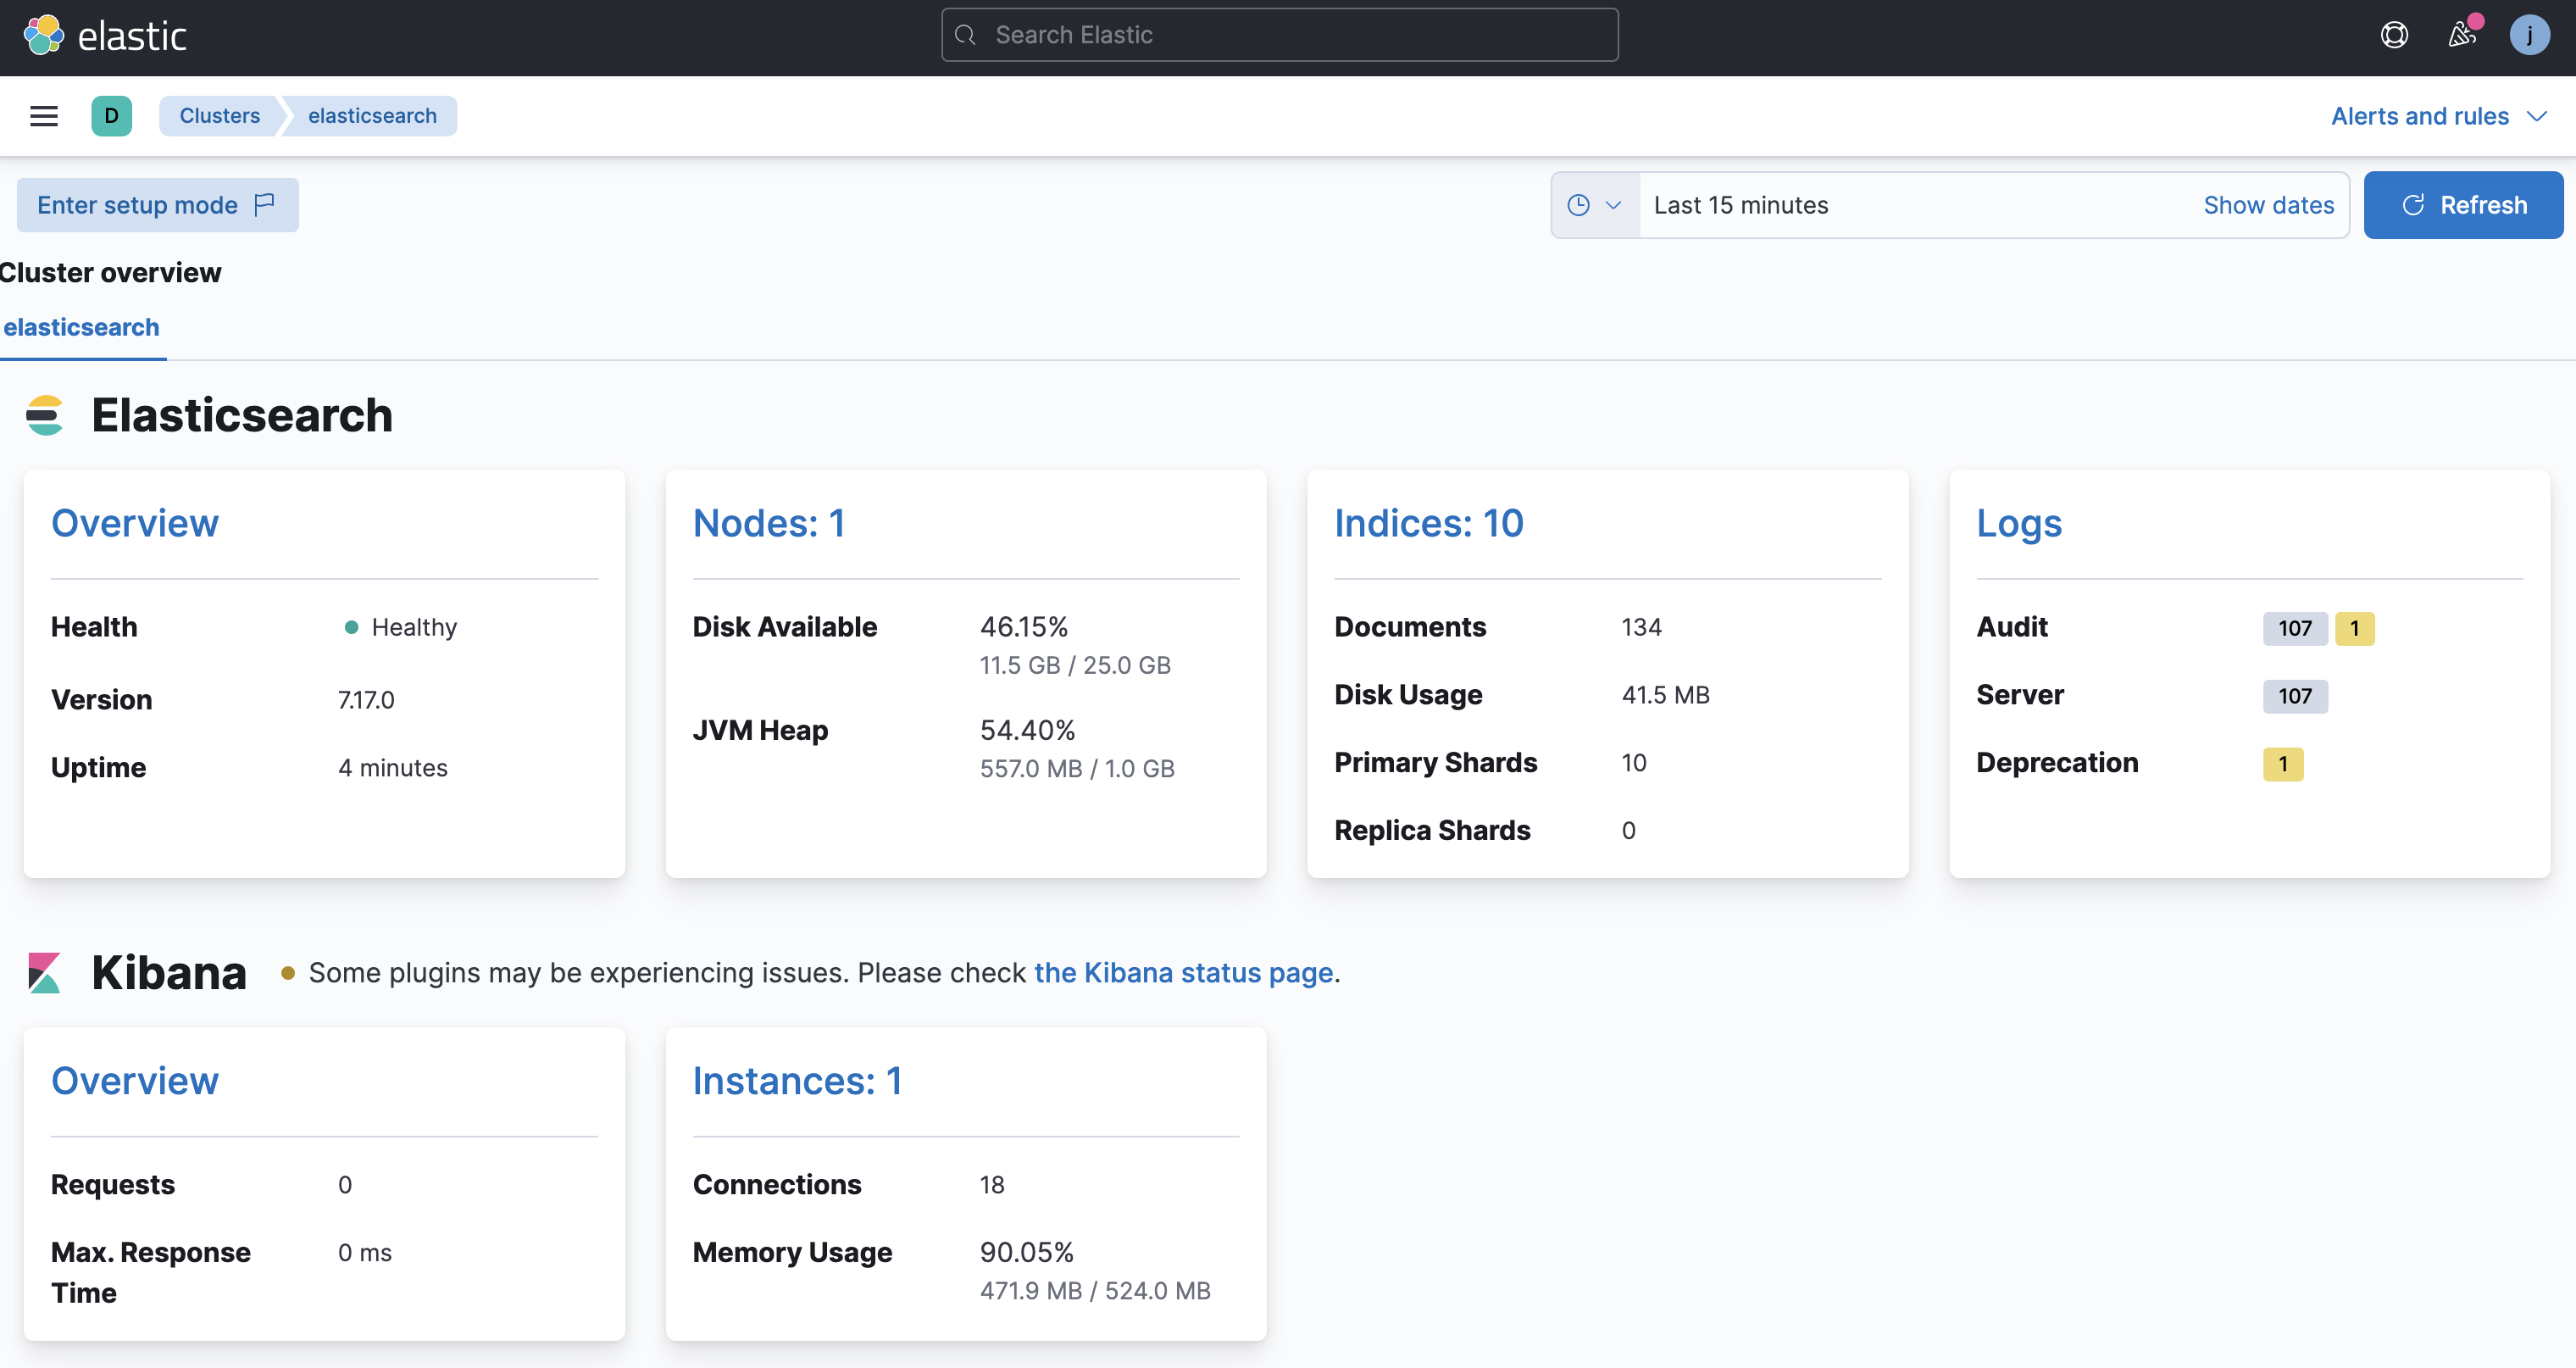Open the newsfeed notifications icon
This screenshot has width=2576, height=1368.
coord(2461,36)
